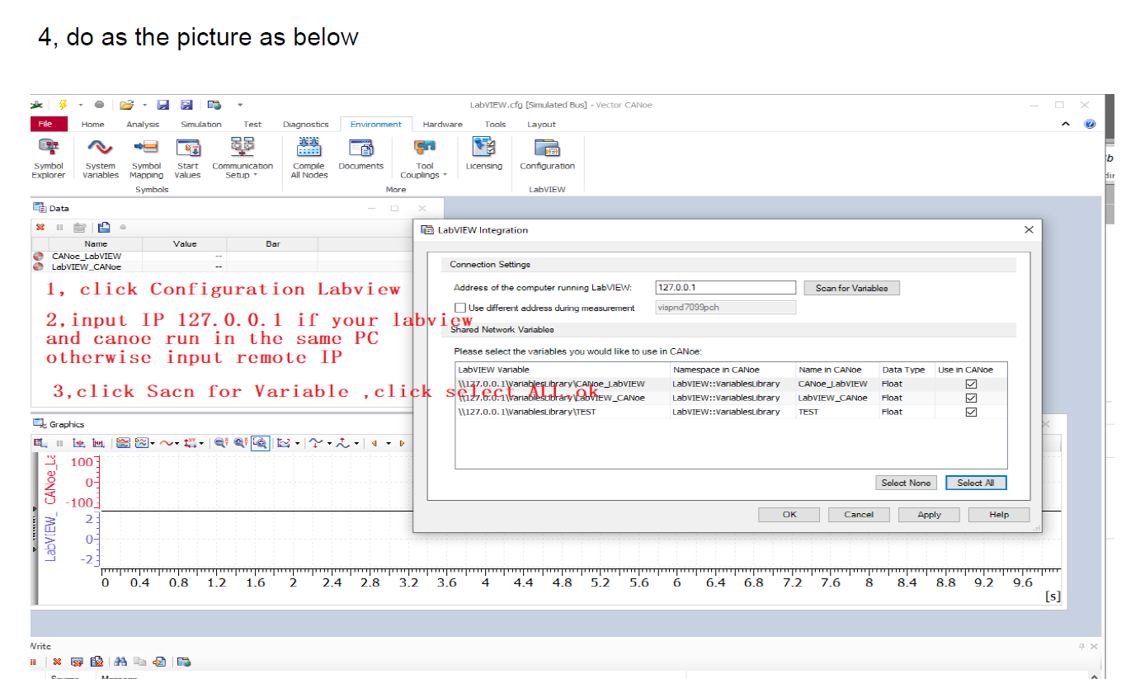This screenshot has width=1126, height=679.
Task: Toggle Use in CANoe for LabVIEW_CANoe
Action: tap(971, 398)
